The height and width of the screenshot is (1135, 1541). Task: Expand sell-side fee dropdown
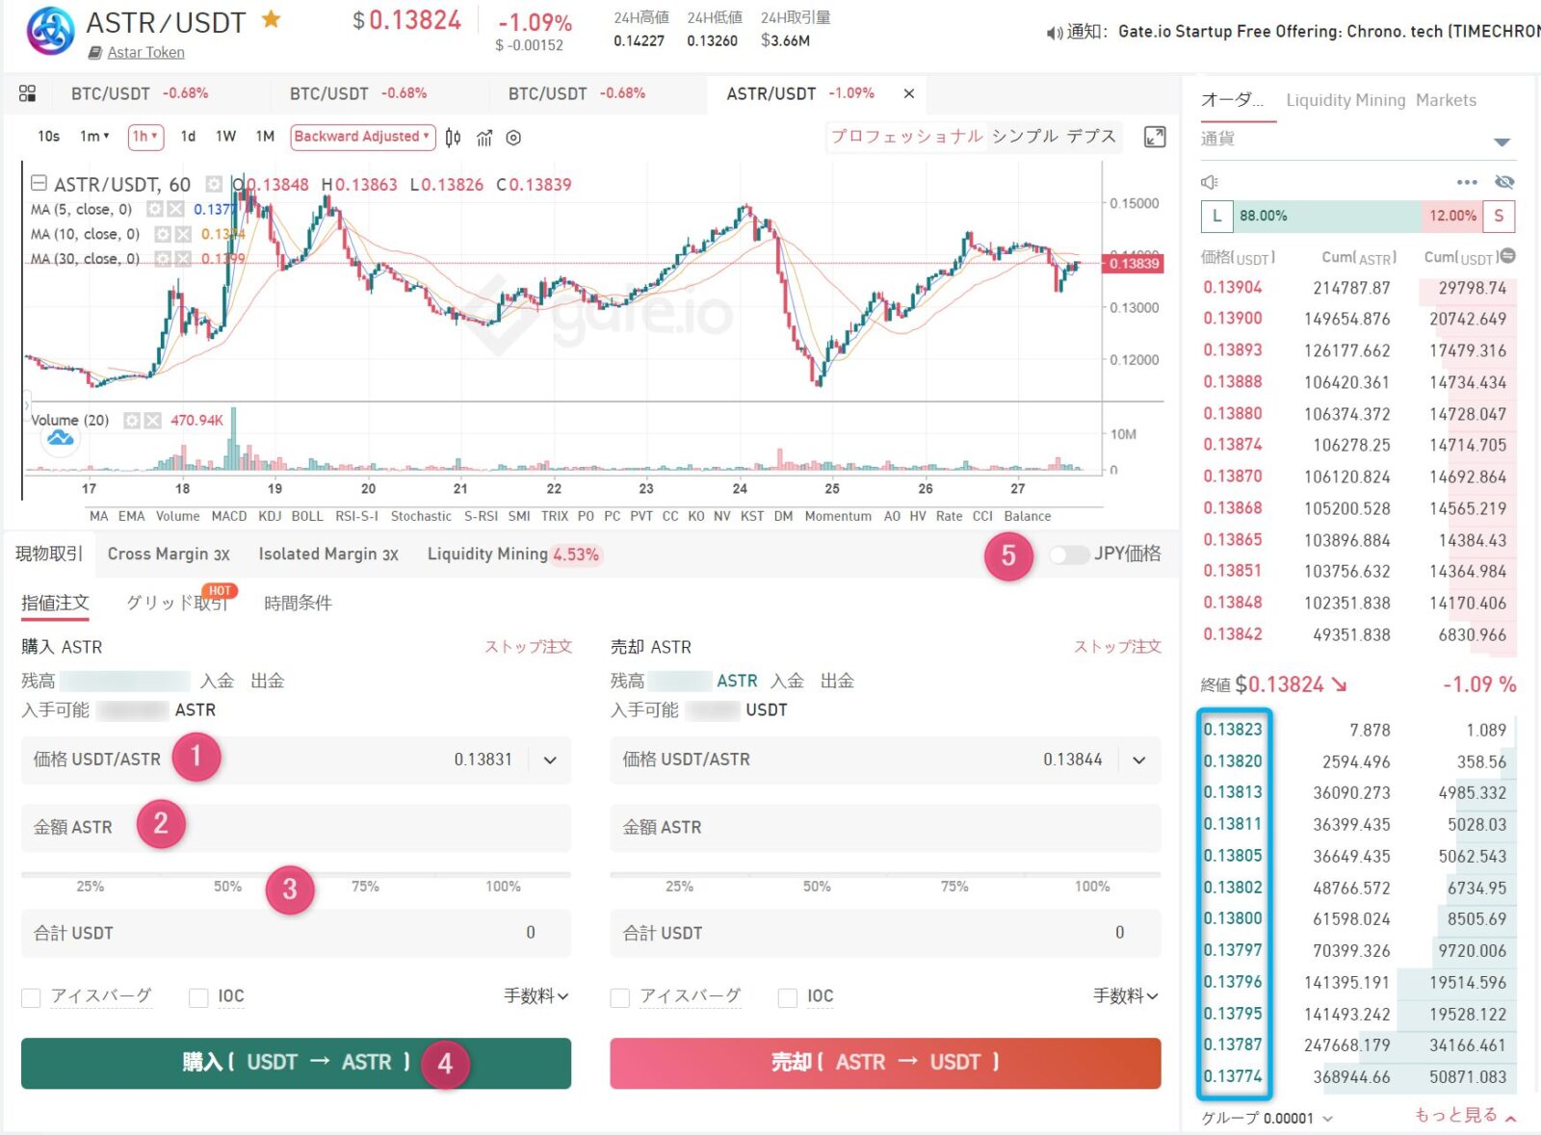pos(1126,995)
